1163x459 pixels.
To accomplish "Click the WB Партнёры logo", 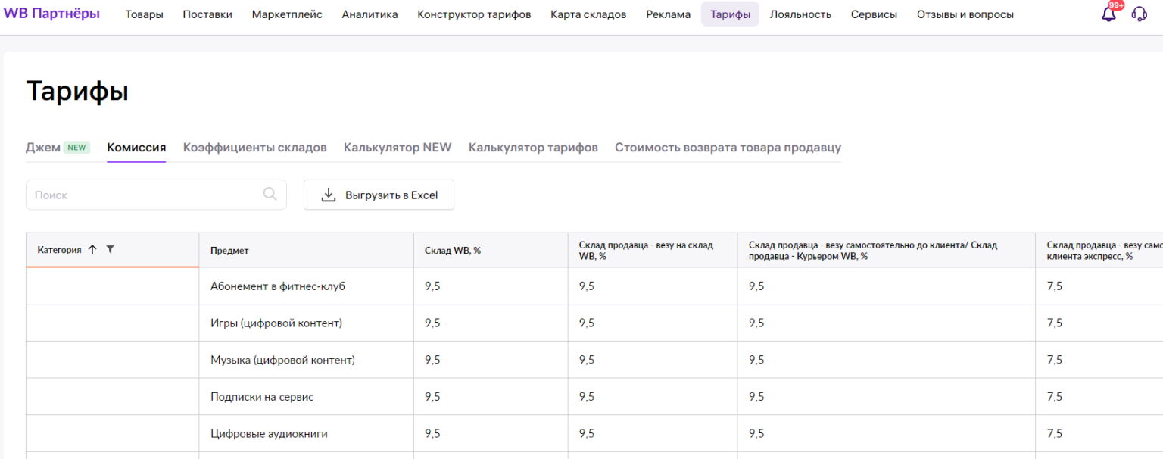I will tap(51, 14).
